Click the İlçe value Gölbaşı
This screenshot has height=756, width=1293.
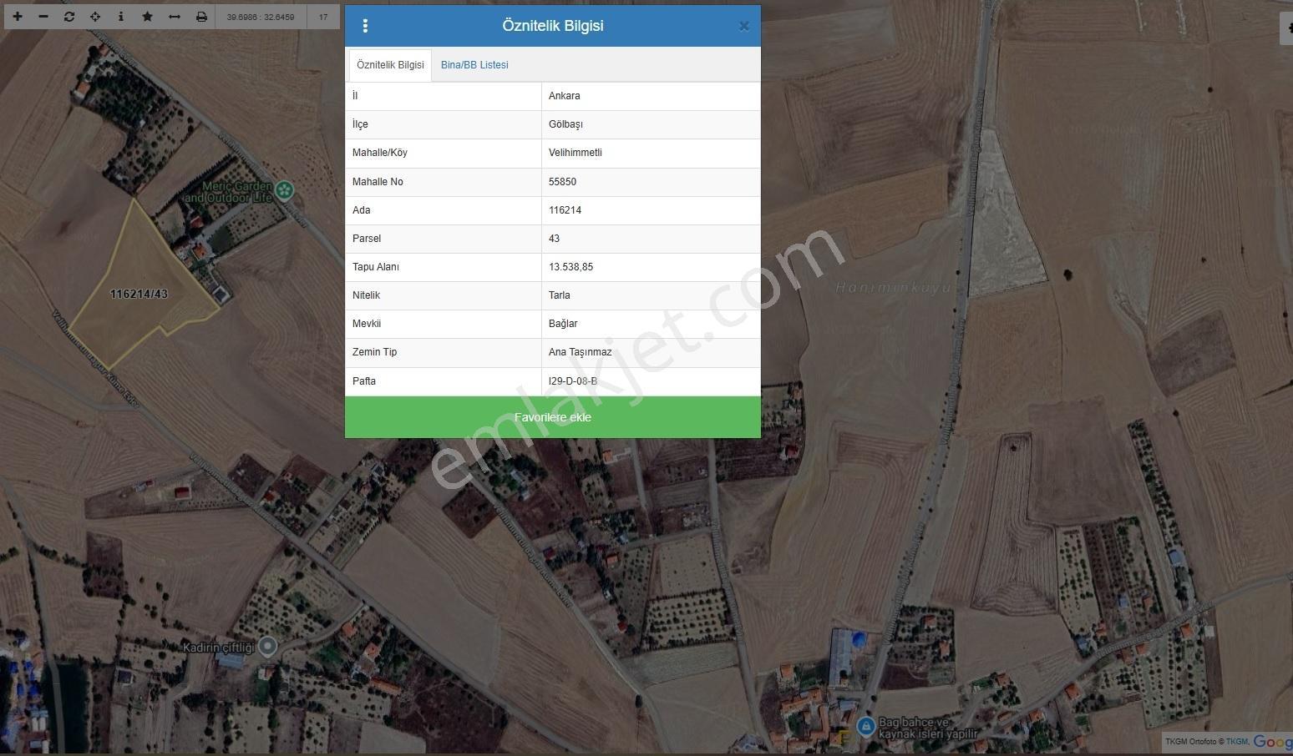[565, 124]
